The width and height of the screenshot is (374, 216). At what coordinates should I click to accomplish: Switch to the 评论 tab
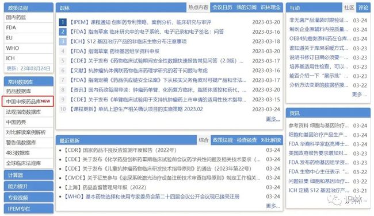363,7
